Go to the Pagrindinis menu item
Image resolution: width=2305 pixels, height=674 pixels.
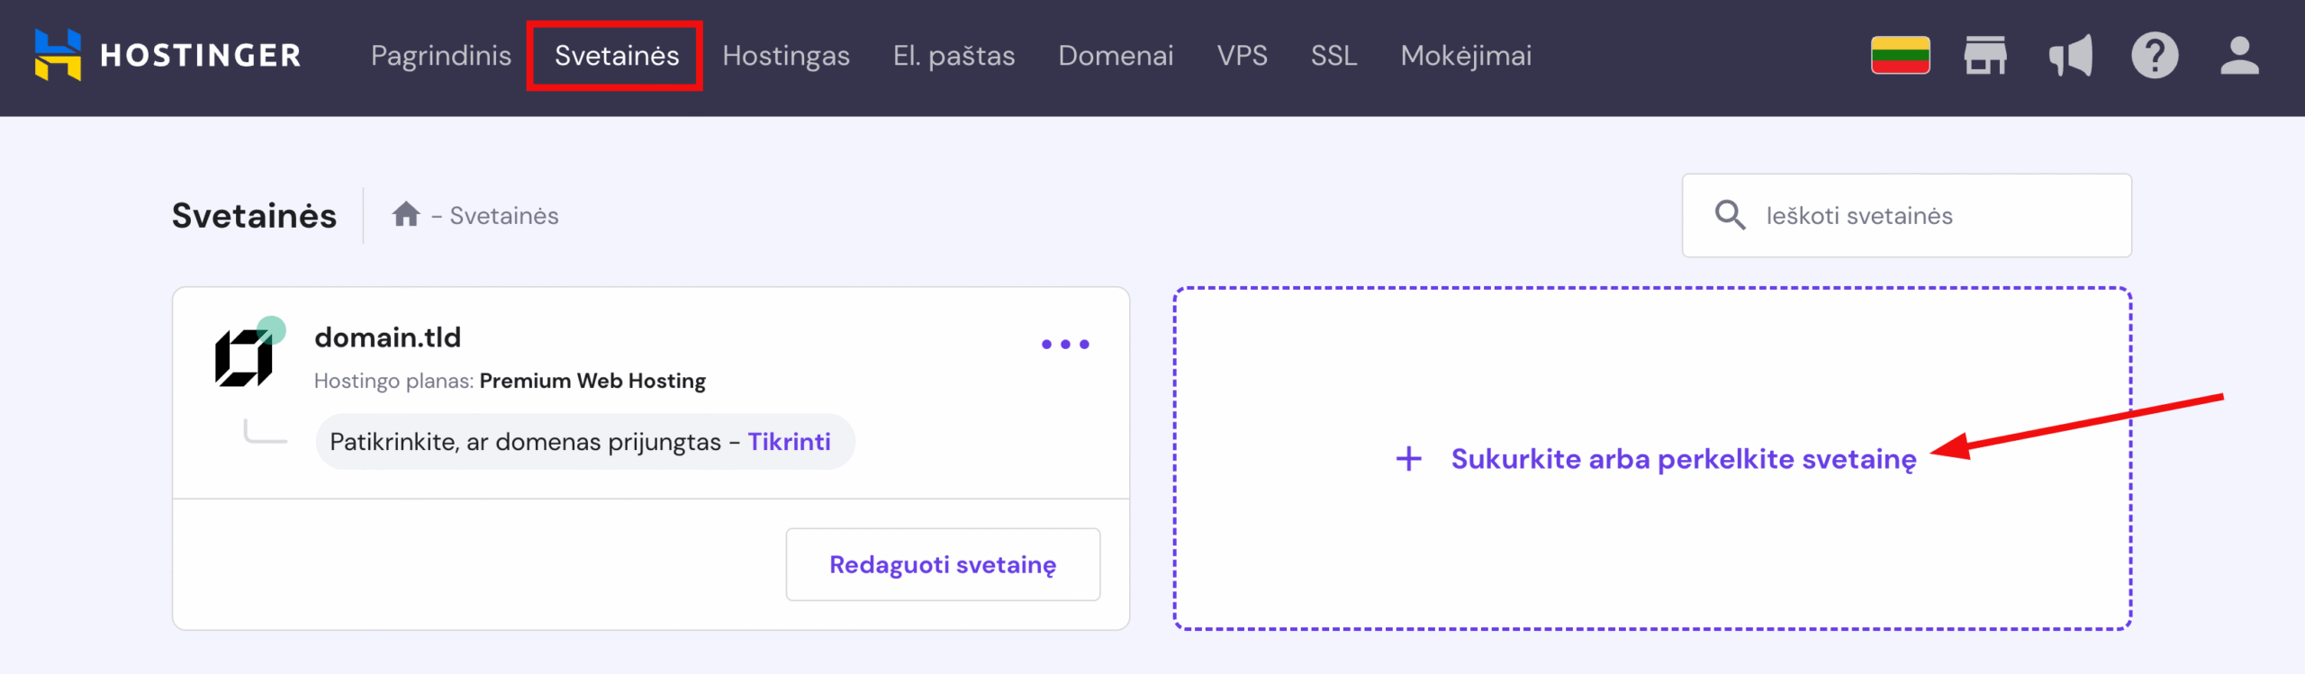441,56
